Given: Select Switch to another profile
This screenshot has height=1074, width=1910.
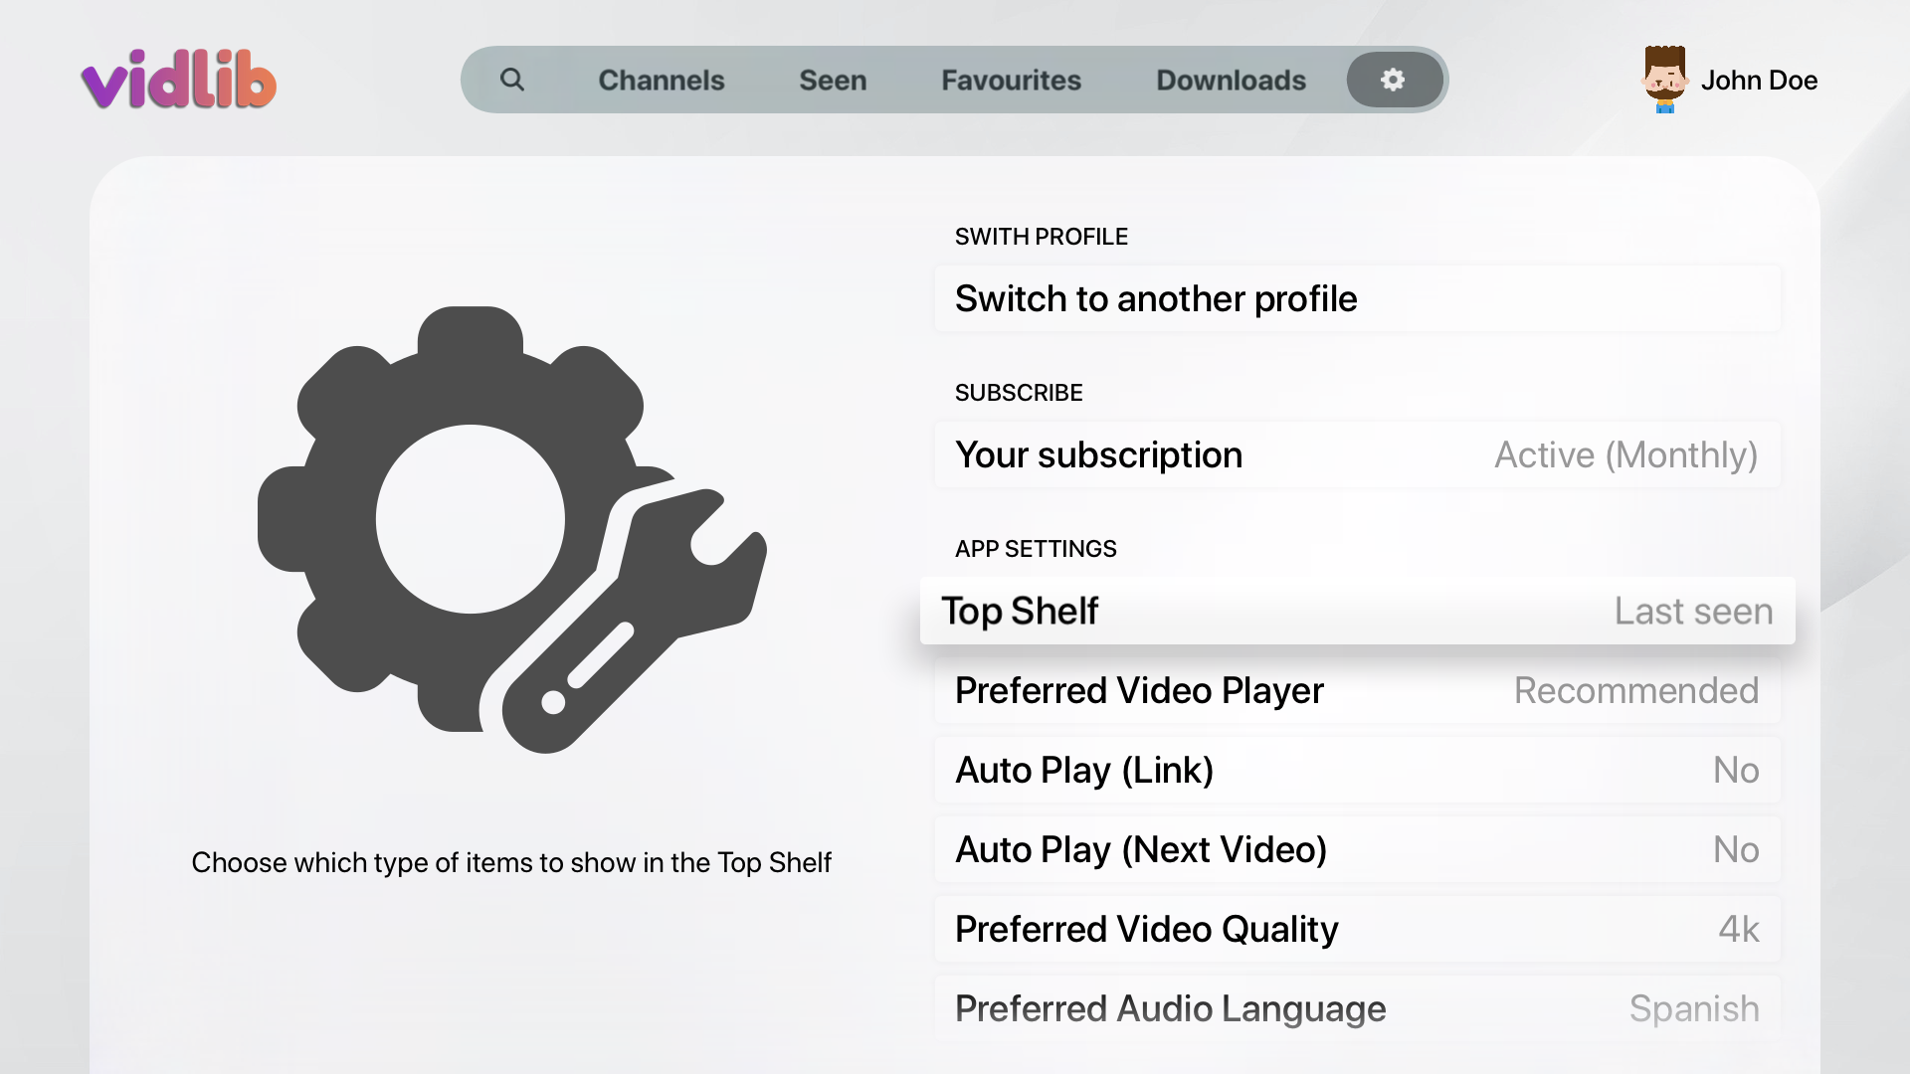Looking at the screenshot, I should point(1358,298).
